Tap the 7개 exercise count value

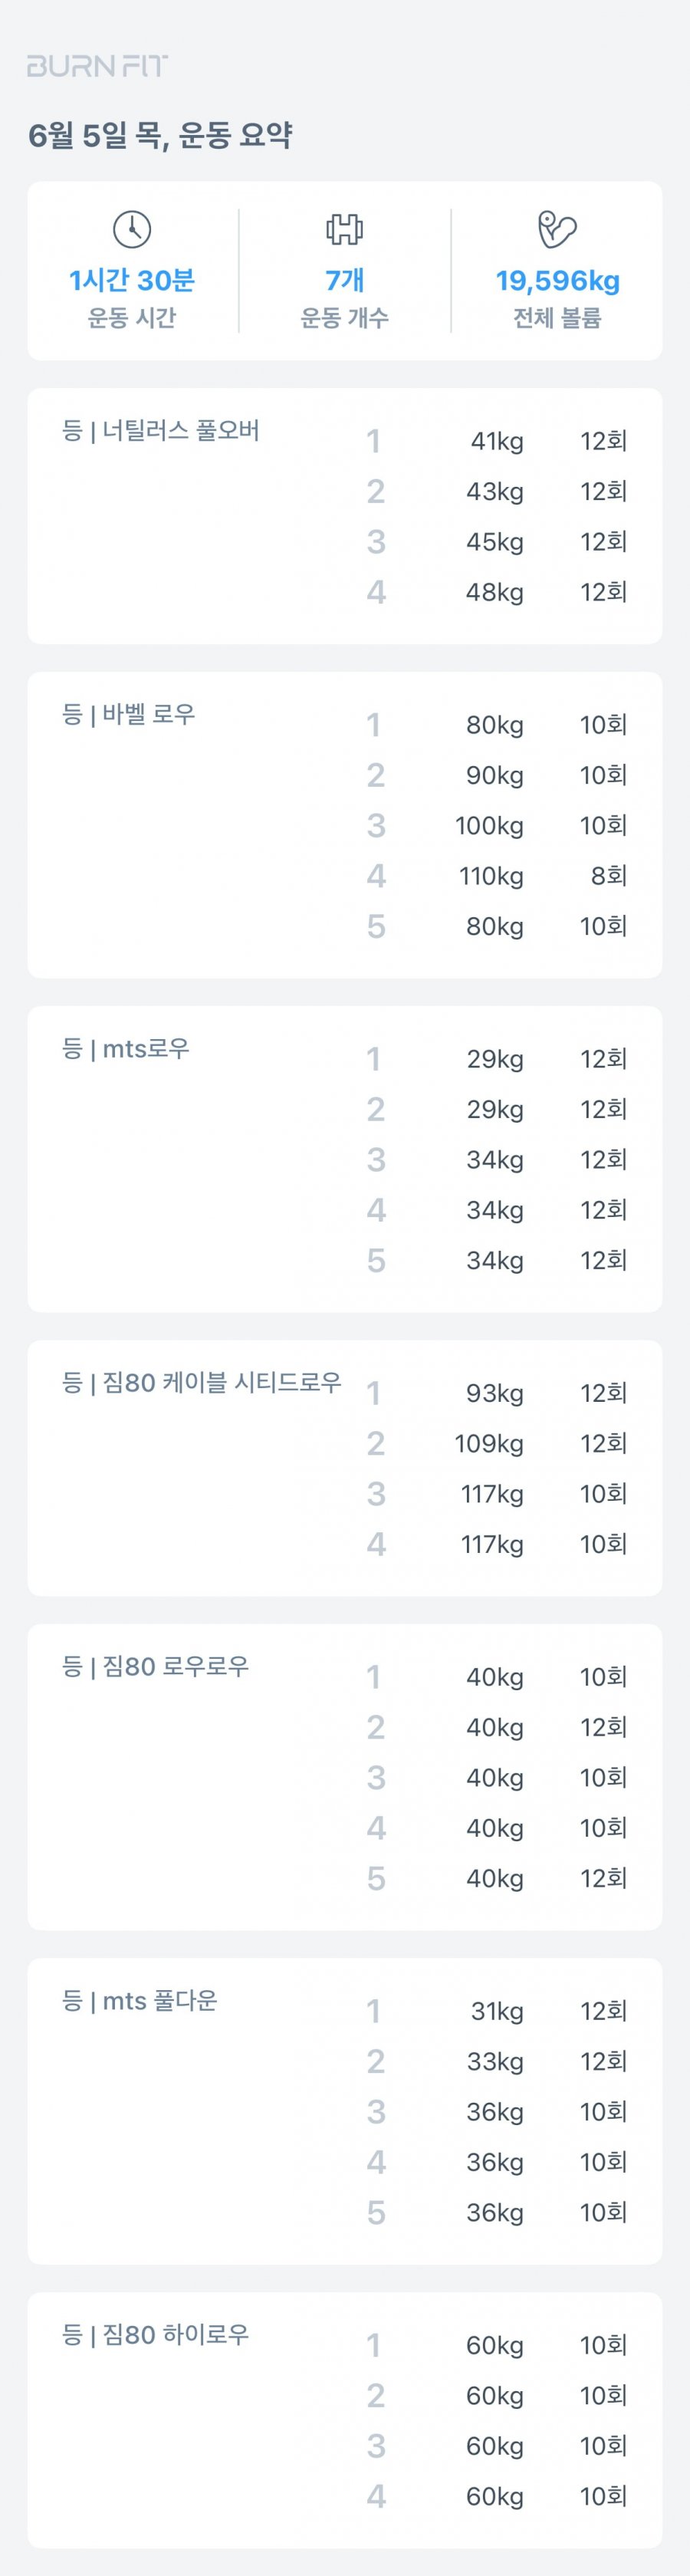coord(345,280)
